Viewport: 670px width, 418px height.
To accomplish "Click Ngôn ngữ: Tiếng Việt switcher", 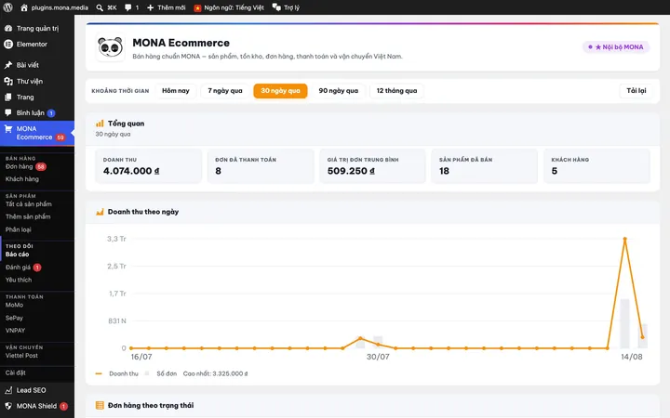I will tap(234, 7).
